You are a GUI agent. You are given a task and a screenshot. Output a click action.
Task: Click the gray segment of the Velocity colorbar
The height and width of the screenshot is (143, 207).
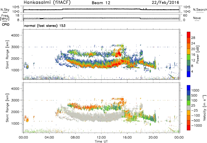(189, 108)
